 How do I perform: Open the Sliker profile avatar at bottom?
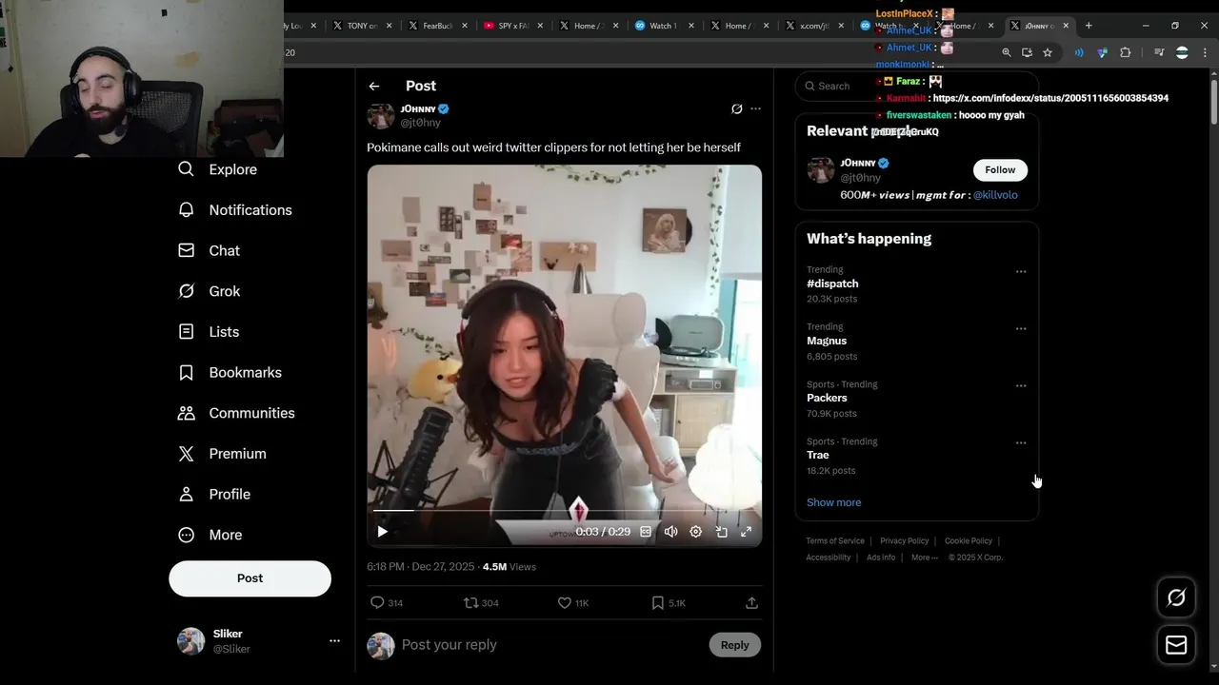[190, 641]
